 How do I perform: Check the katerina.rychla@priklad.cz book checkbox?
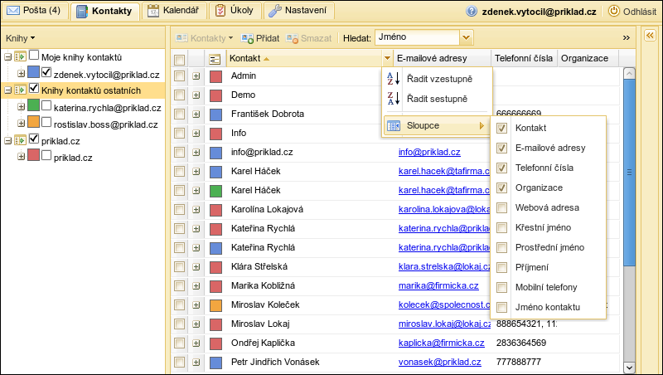(47, 107)
